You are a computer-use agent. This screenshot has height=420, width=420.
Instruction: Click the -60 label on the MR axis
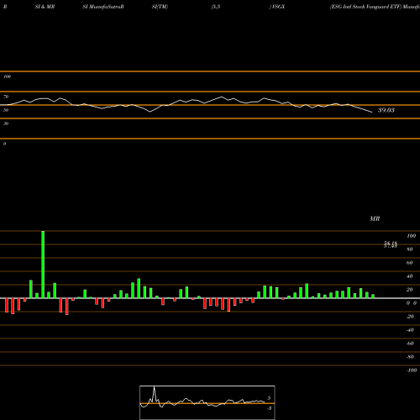pos(410,344)
